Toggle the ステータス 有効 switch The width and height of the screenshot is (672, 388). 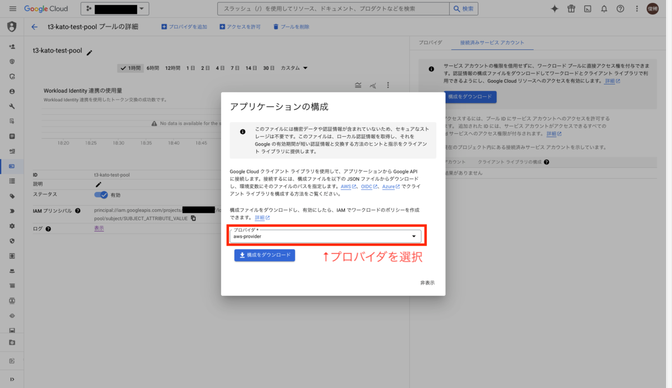pos(101,195)
